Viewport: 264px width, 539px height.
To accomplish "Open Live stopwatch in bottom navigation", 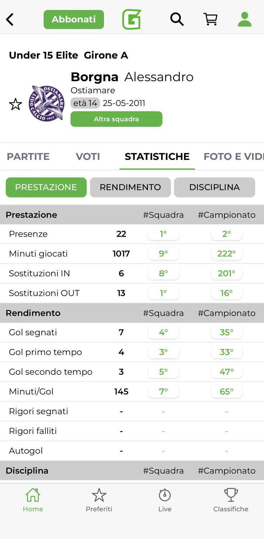I will click(165, 499).
